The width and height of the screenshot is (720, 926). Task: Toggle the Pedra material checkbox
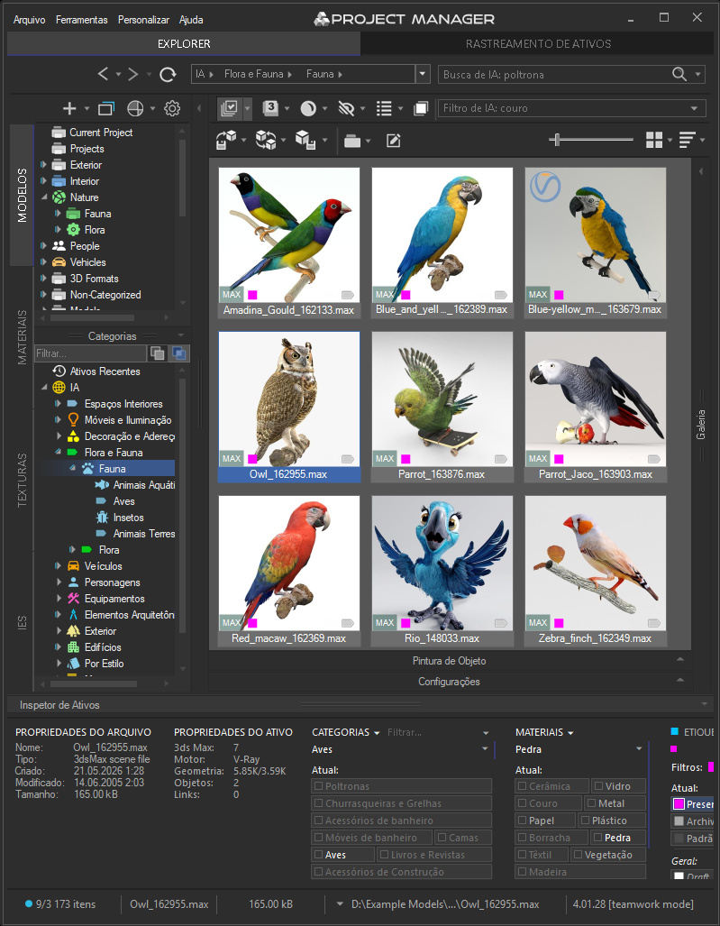tap(597, 838)
